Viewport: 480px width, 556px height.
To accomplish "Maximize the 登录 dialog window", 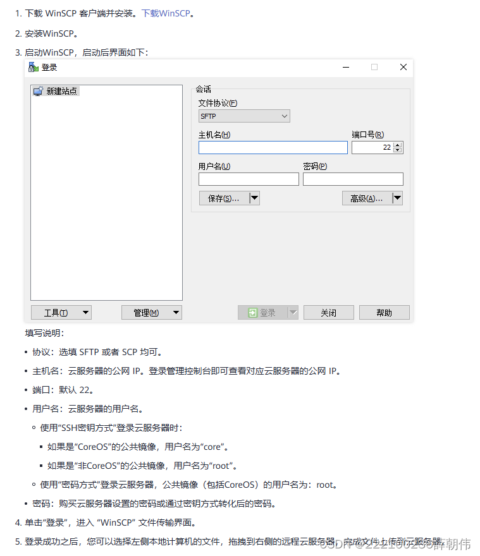I will pos(374,67).
